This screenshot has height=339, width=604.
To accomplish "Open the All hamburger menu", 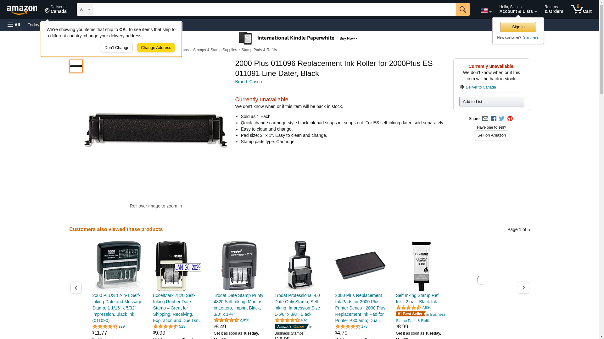I will click(x=14, y=25).
